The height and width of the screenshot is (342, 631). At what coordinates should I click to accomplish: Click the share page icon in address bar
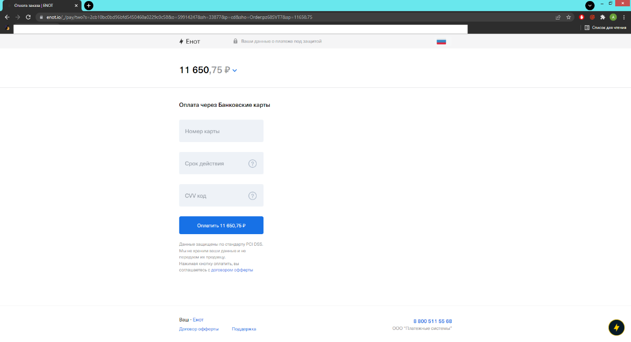coord(558,17)
